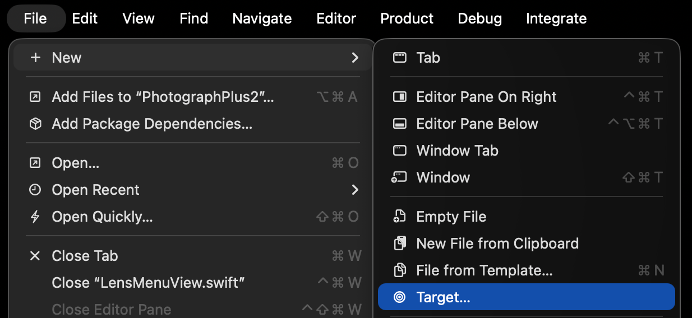This screenshot has height=318, width=692.
Task: Click the Editor Pane On Right icon
Action: pos(399,97)
